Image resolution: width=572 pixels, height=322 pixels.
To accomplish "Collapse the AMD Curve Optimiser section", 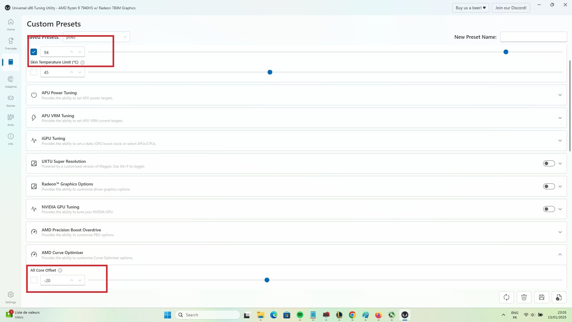I will [560, 255].
